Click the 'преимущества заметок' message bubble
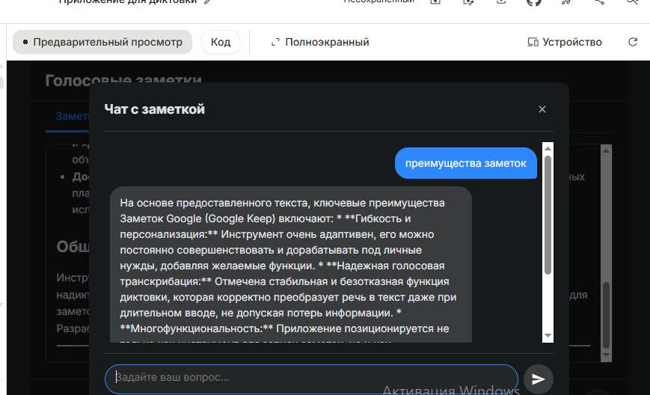The height and width of the screenshot is (395, 650). 465,163
